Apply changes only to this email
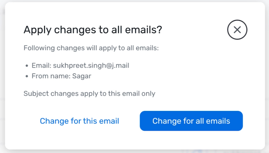Viewport: 269px width, 153px height. coord(80,121)
